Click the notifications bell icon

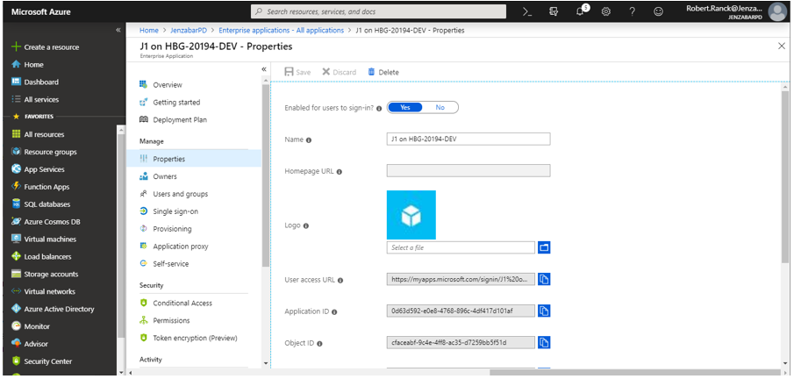point(580,11)
